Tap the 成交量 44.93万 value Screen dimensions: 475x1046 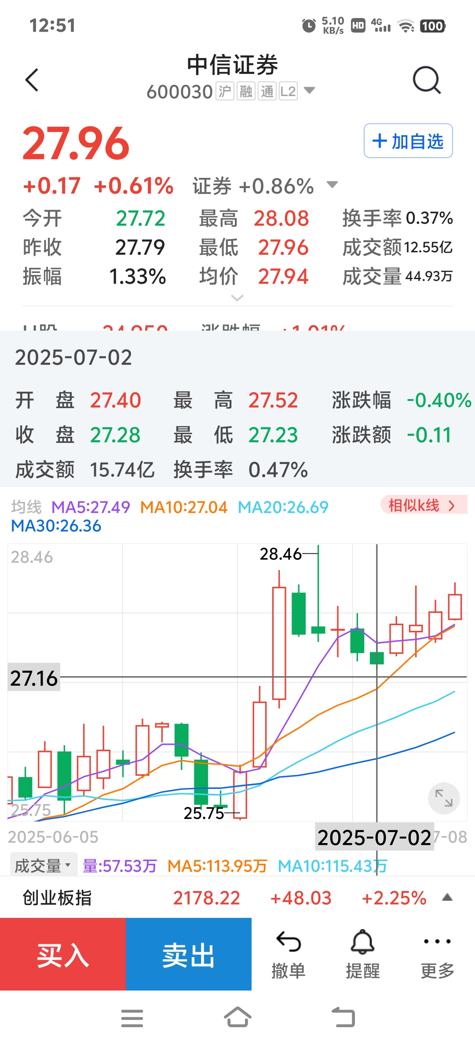click(x=429, y=276)
